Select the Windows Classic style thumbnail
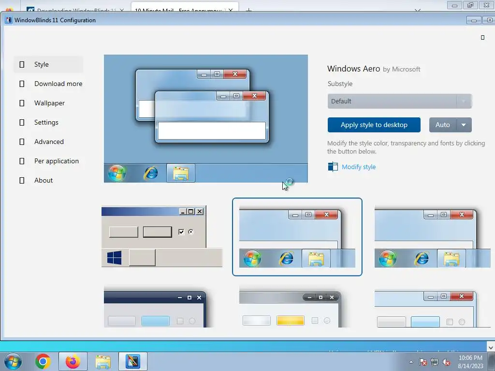The image size is (495, 371). click(162, 237)
